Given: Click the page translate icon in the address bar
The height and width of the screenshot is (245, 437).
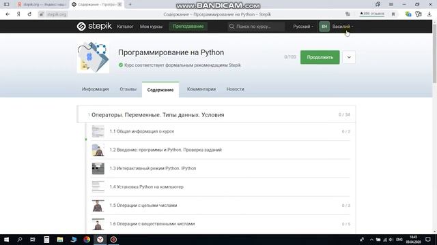Looking at the screenshot, I should click(x=348, y=14).
